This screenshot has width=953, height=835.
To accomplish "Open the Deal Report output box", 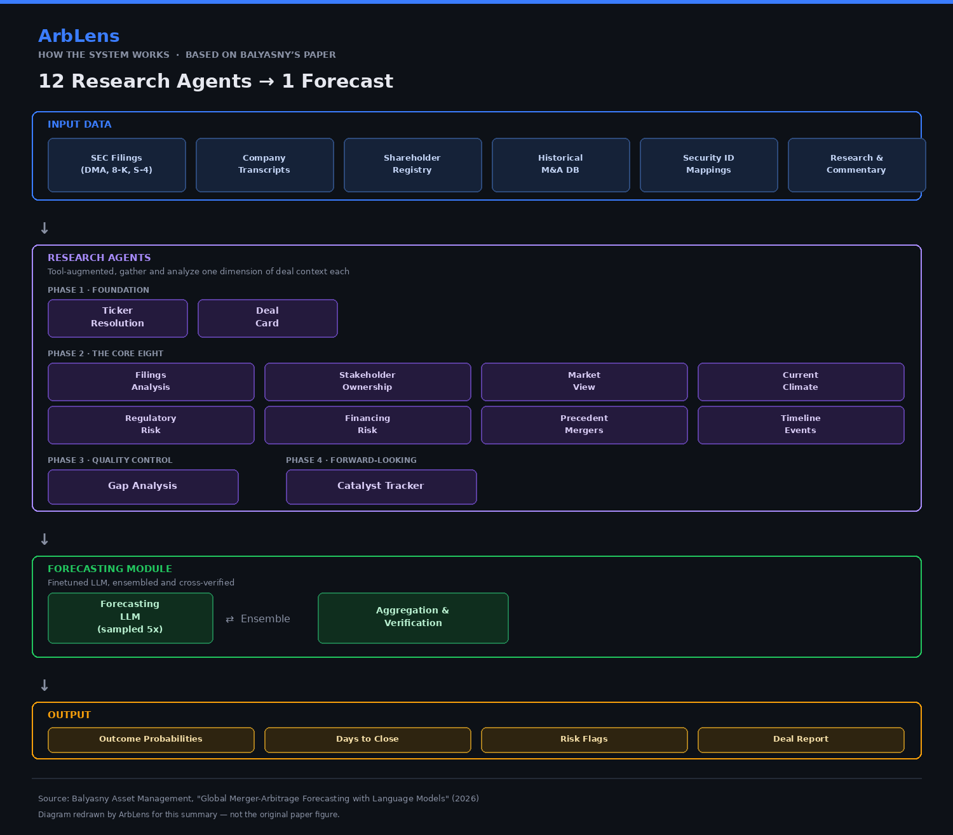I will [x=801, y=740].
